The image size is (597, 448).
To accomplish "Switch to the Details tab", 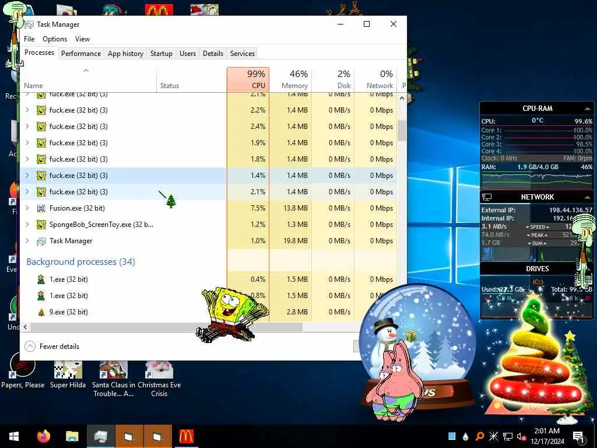I will (x=213, y=54).
